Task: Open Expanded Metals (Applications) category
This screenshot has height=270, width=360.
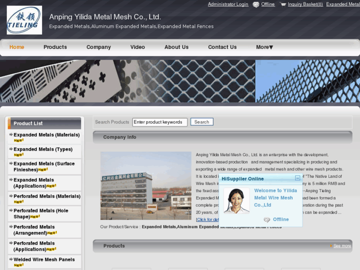Action: 34,183
